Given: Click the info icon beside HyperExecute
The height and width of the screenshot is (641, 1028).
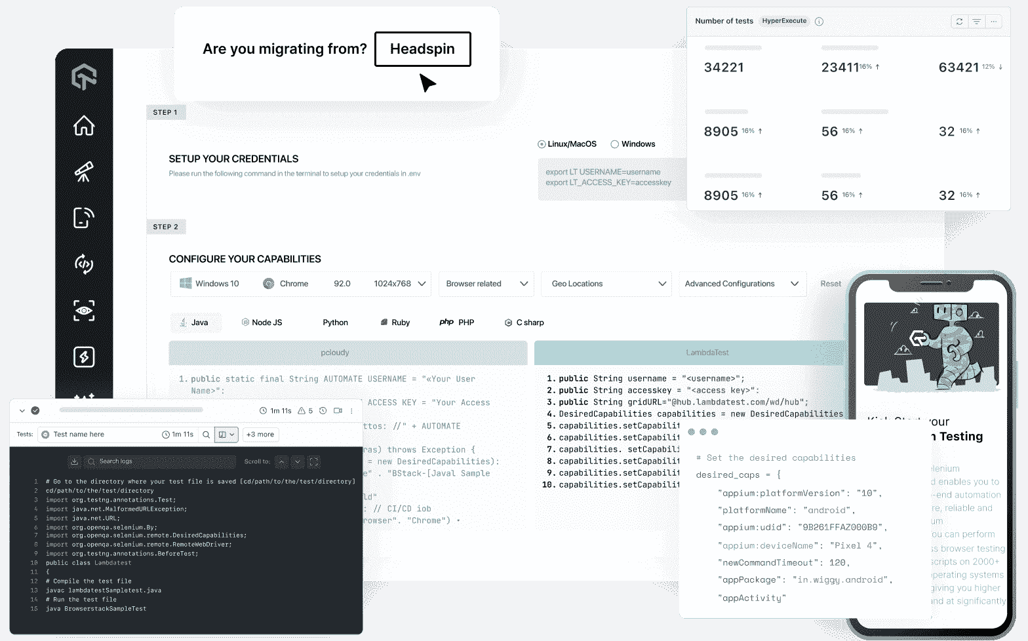Looking at the screenshot, I should pos(819,22).
